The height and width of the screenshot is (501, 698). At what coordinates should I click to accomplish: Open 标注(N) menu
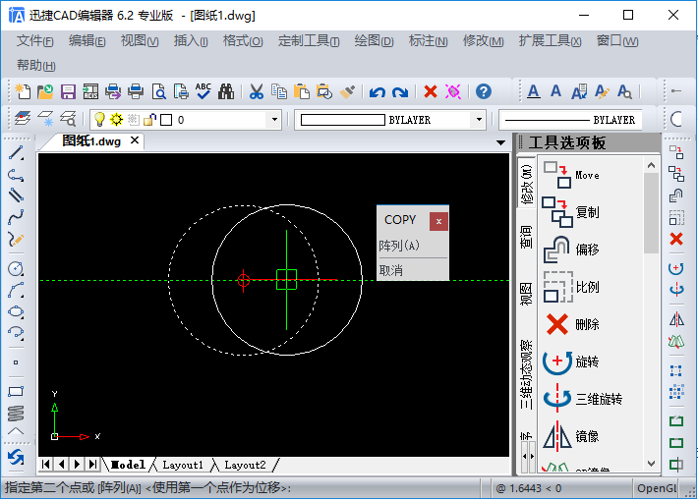pyautogui.click(x=428, y=41)
